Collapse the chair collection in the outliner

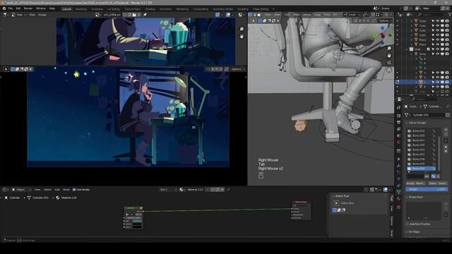[407, 49]
